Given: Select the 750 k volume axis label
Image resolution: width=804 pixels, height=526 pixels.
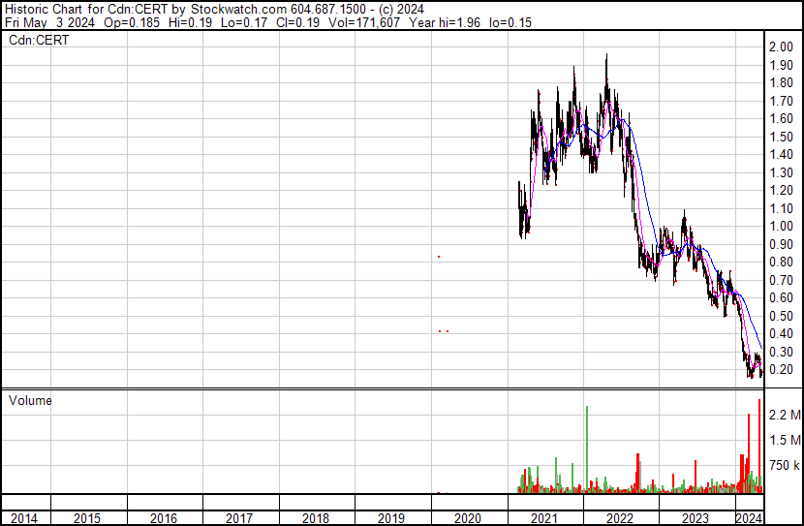Looking at the screenshot, I should coord(783,466).
